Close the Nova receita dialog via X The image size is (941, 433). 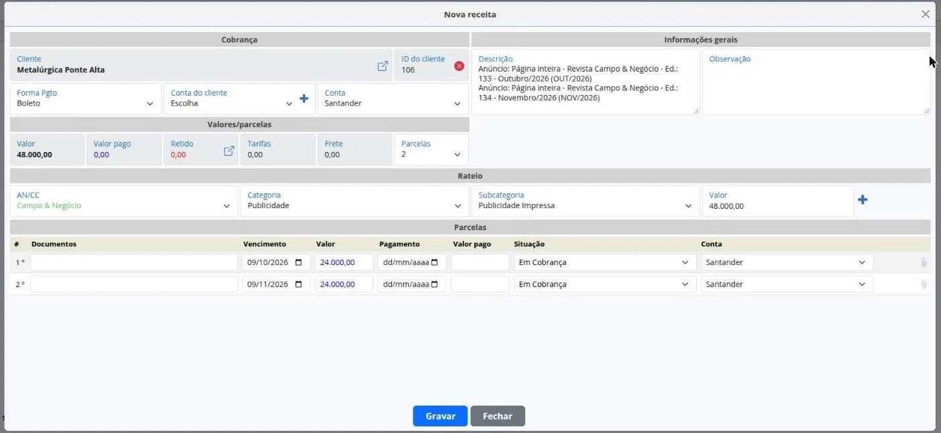click(x=926, y=14)
